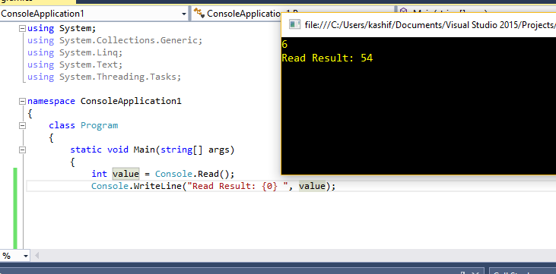The width and height of the screenshot is (556, 274).
Task: Click 'using System.Linq;' line
Action: tap(75, 52)
